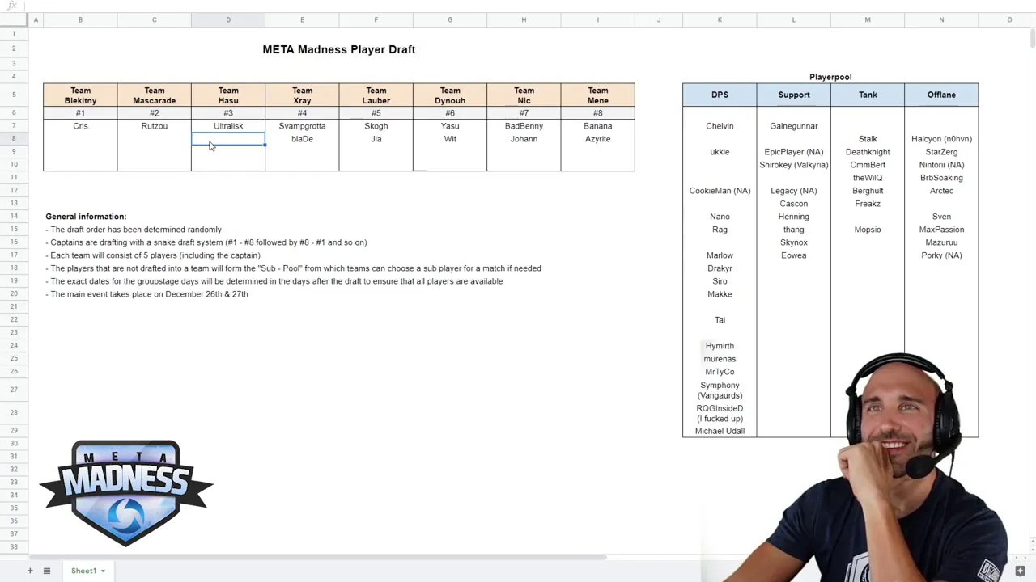Select row 27 header

click(14, 390)
